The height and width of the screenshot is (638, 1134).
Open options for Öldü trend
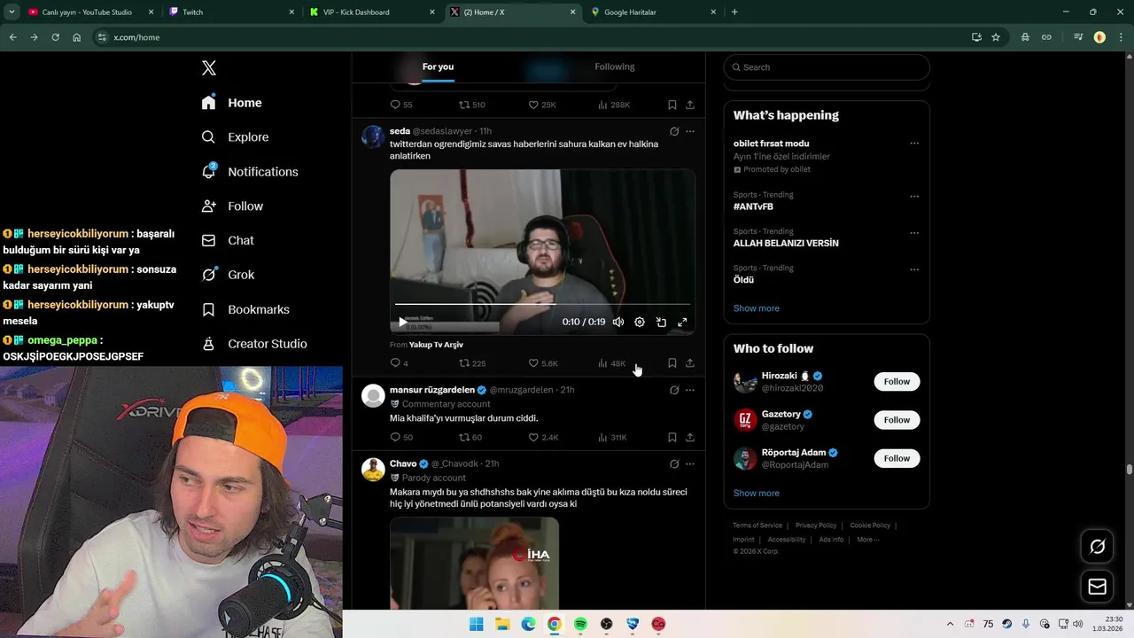coord(914,269)
